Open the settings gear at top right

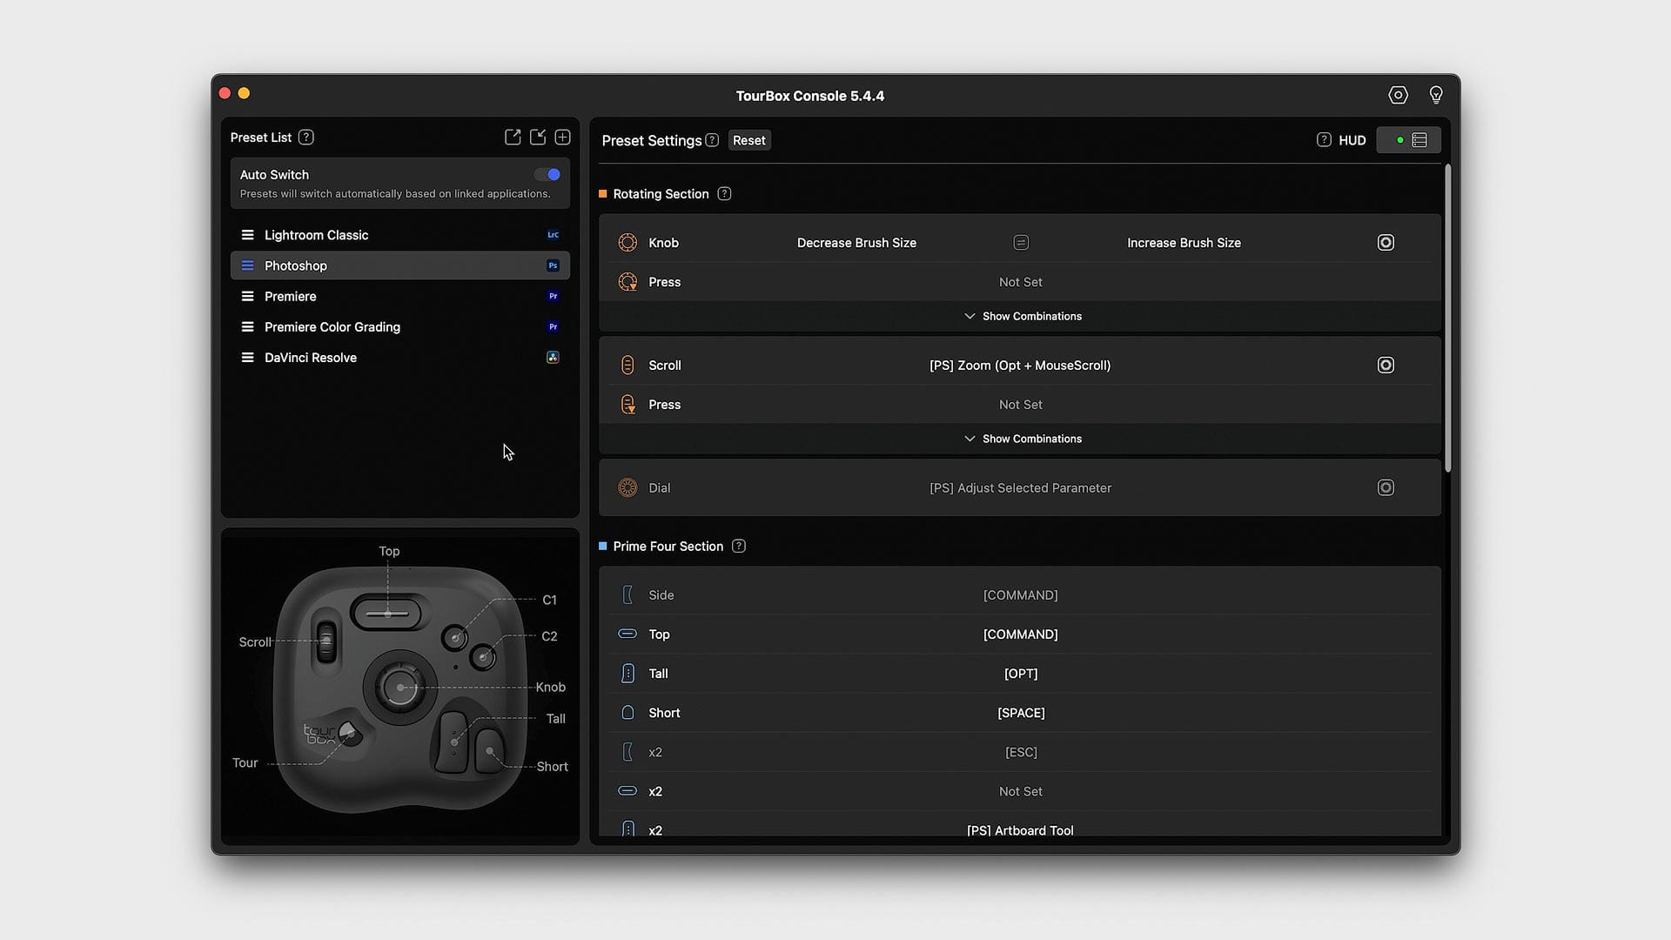[x=1398, y=95]
